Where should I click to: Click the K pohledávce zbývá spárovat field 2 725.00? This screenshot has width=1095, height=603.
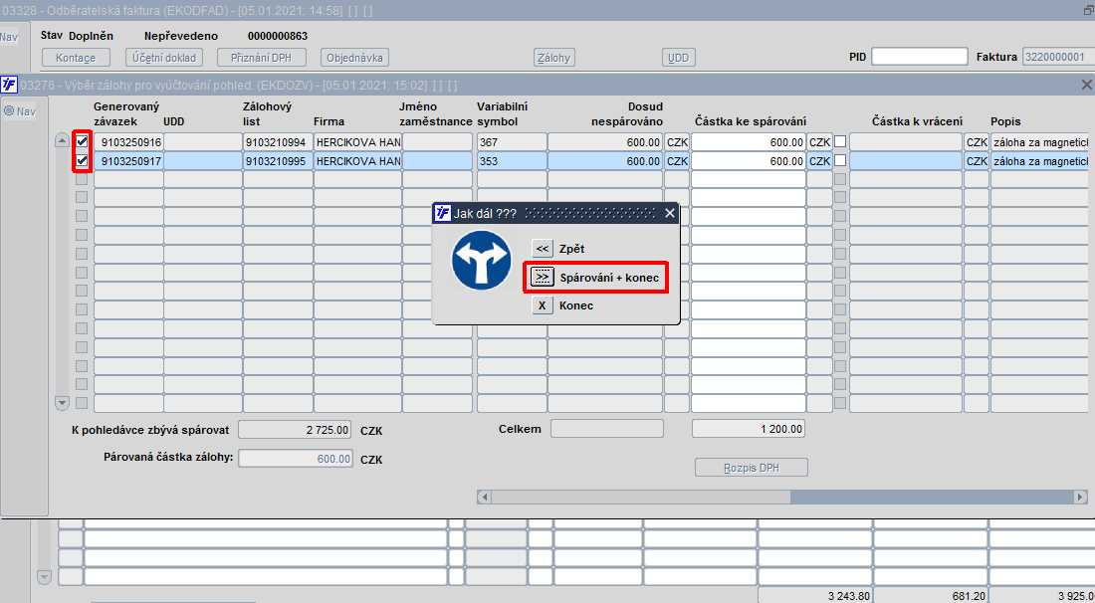click(x=296, y=429)
